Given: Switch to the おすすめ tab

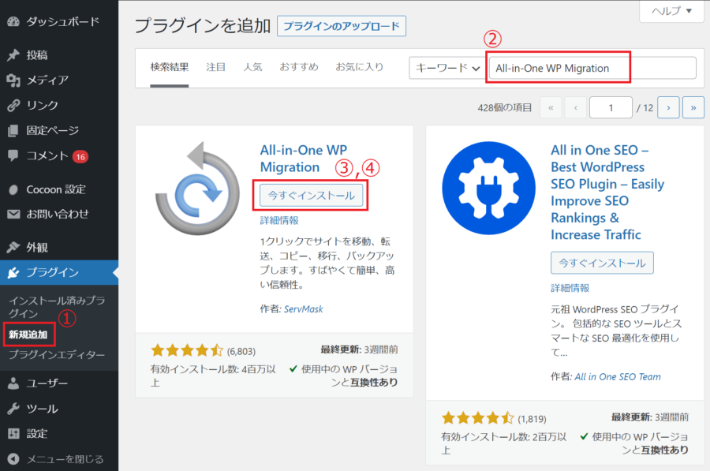Looking at the screenshot, I should (299, 68).
